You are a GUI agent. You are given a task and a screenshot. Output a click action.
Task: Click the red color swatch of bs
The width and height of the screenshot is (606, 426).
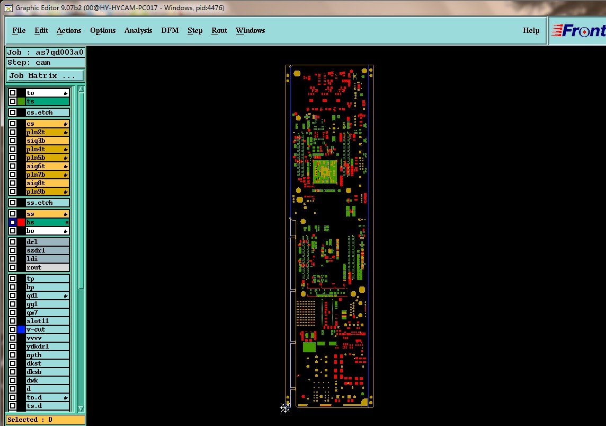[21, 222]
